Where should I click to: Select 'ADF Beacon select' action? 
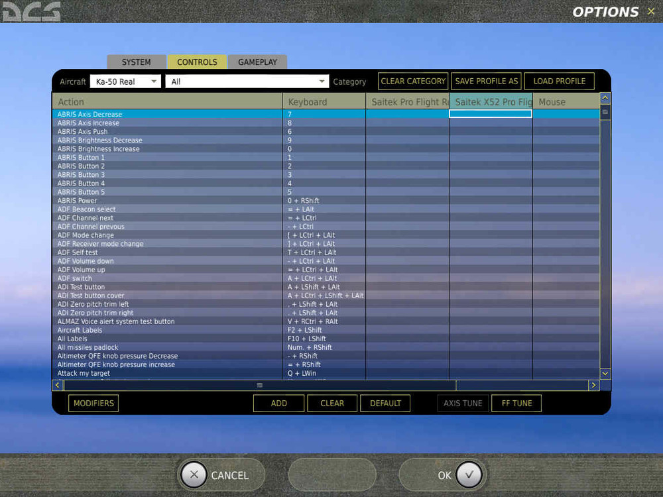point(86,209)
